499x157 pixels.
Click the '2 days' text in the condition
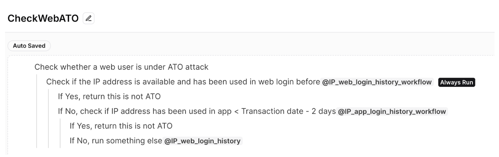tap(324, 111)
